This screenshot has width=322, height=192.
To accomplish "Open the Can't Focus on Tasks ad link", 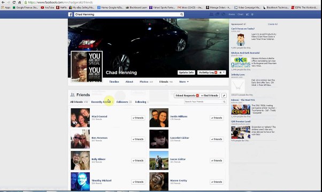I will pos(243,29).
